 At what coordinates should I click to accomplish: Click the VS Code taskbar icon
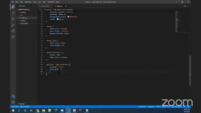point(68,110)
